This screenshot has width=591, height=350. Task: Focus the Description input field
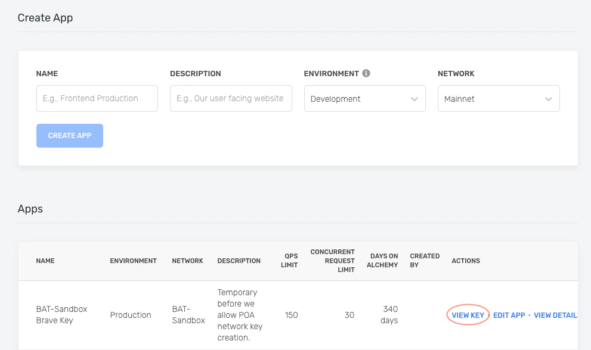[x=231, y=99]
